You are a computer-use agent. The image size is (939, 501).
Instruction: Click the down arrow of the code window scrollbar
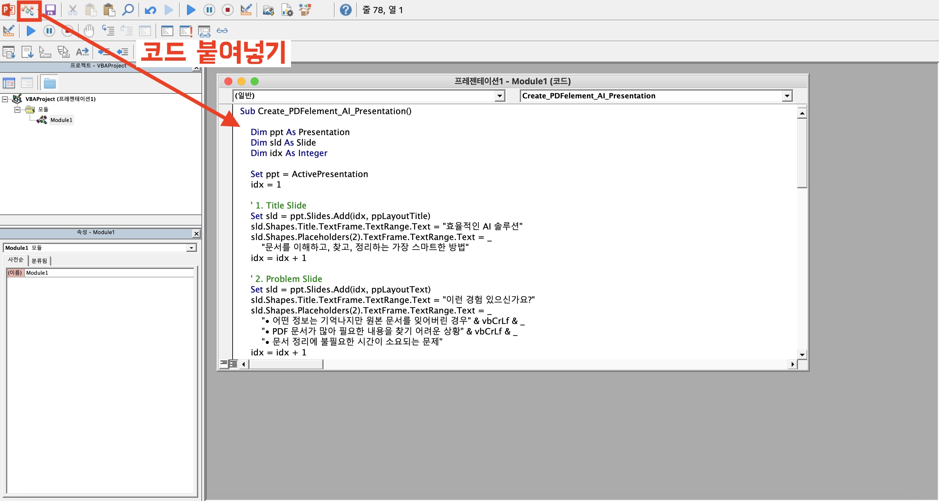[802, 354]
